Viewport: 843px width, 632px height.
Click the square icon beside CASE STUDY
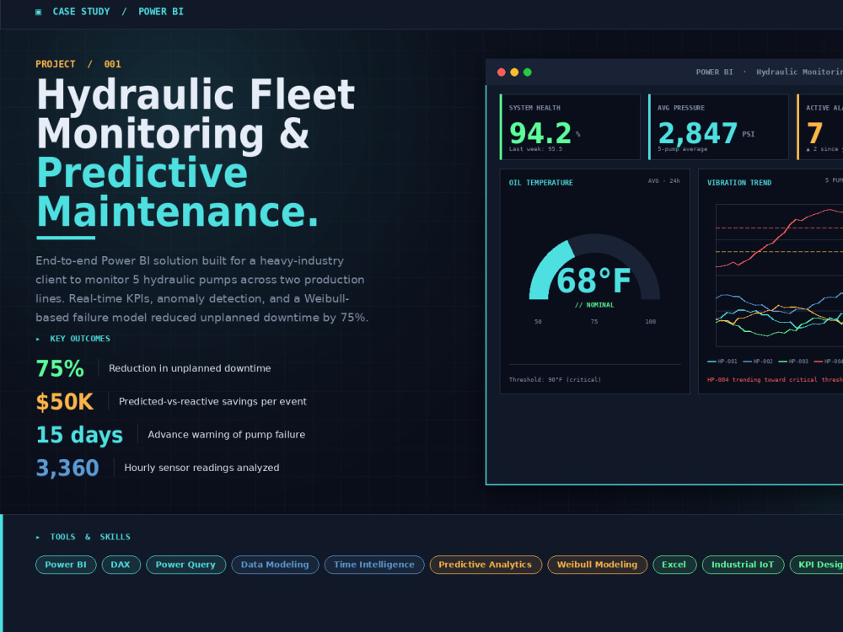[x=38, y=12]
